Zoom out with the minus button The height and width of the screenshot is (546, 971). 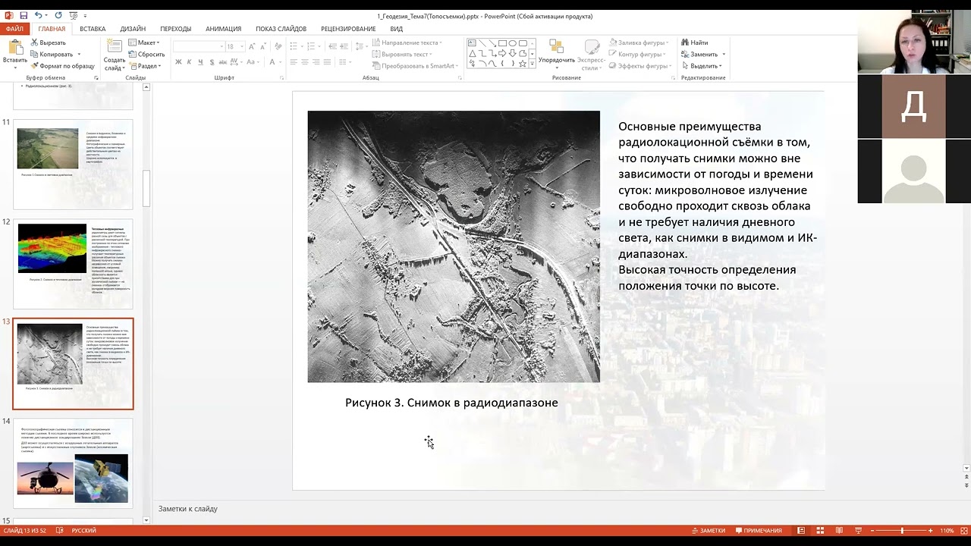[x=872, y=531]
